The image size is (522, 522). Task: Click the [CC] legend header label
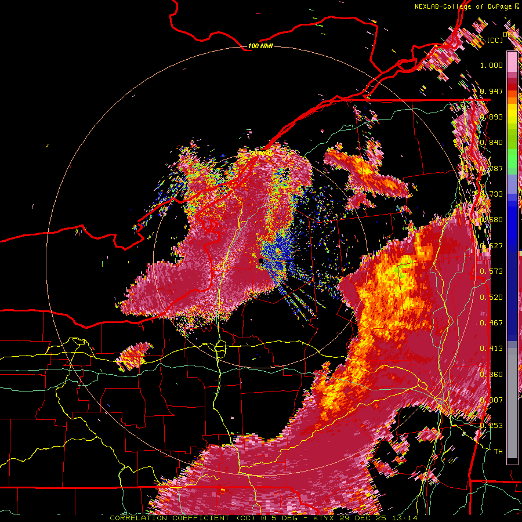(x=495, y=40)
